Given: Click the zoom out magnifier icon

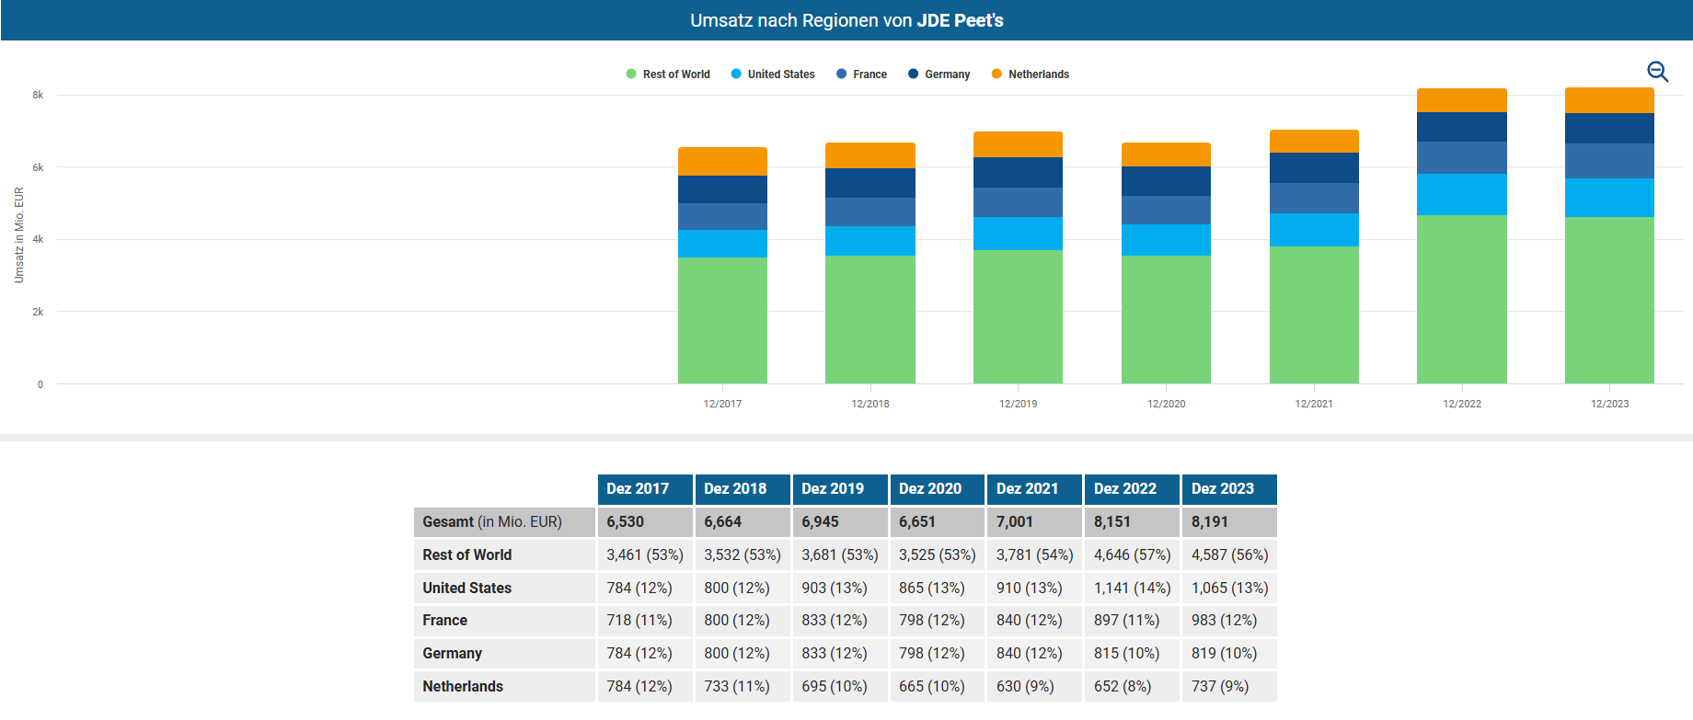Looking at the screenshot, I should pos(1657,72).
